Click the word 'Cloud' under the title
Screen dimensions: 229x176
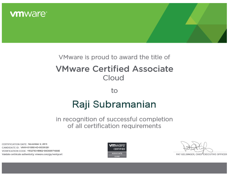[113, 78]
